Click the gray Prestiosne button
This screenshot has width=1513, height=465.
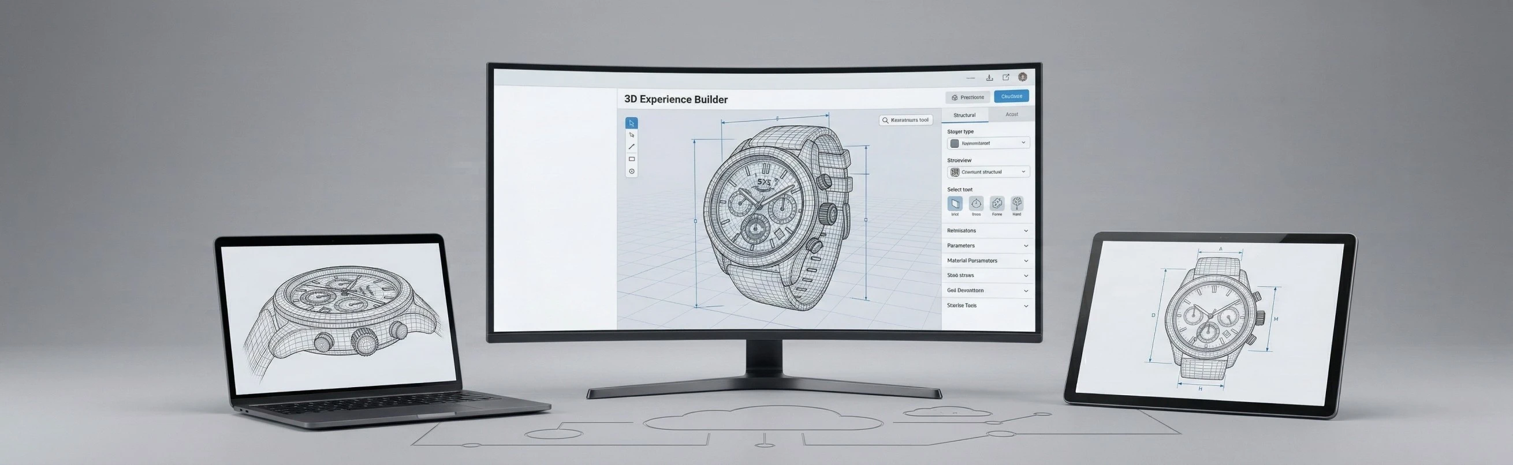(967, 97)
